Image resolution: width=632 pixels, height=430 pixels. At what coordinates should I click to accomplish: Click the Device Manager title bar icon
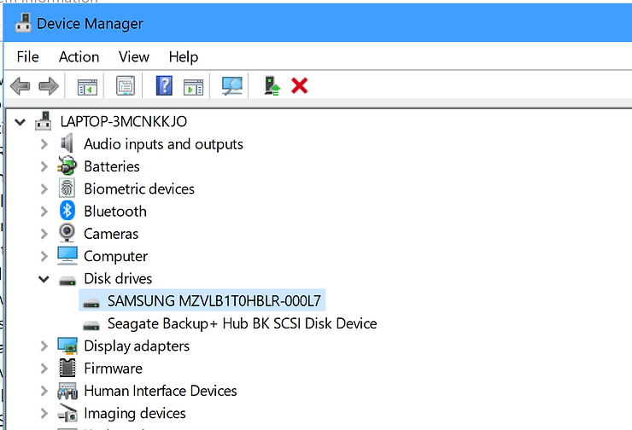23,23
